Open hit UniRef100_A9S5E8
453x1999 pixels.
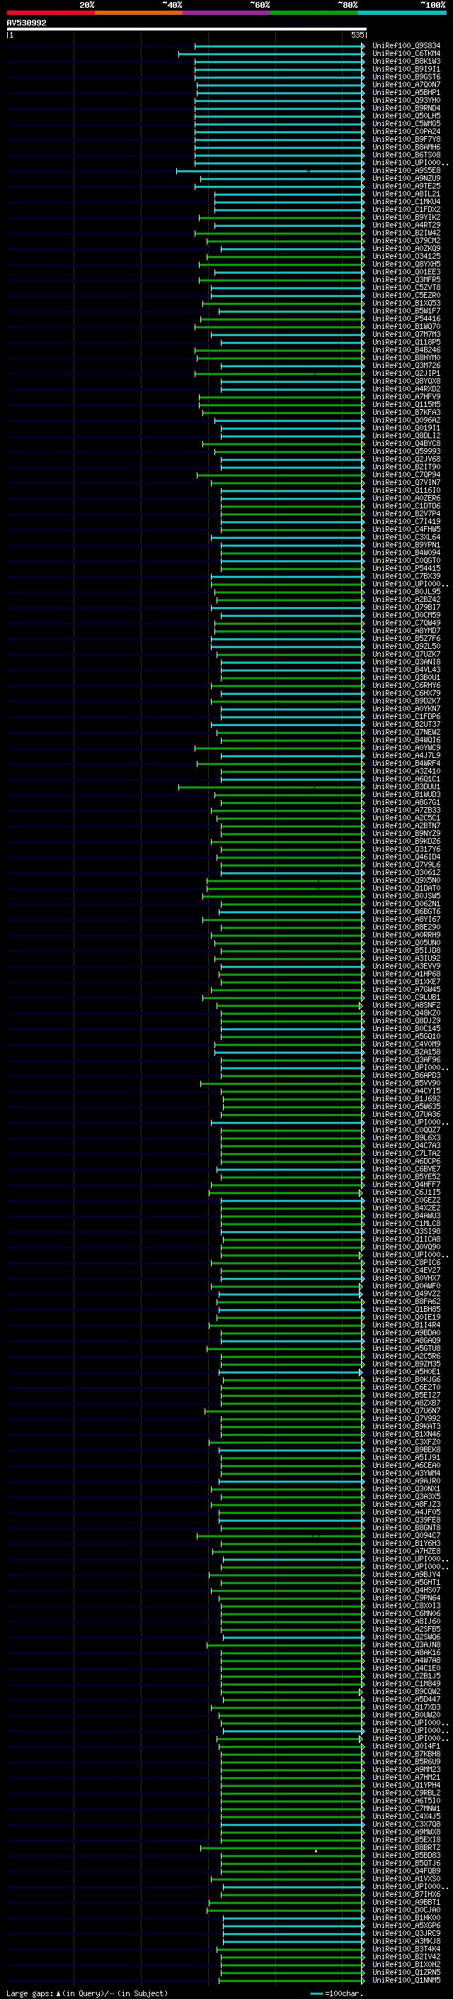406,171
